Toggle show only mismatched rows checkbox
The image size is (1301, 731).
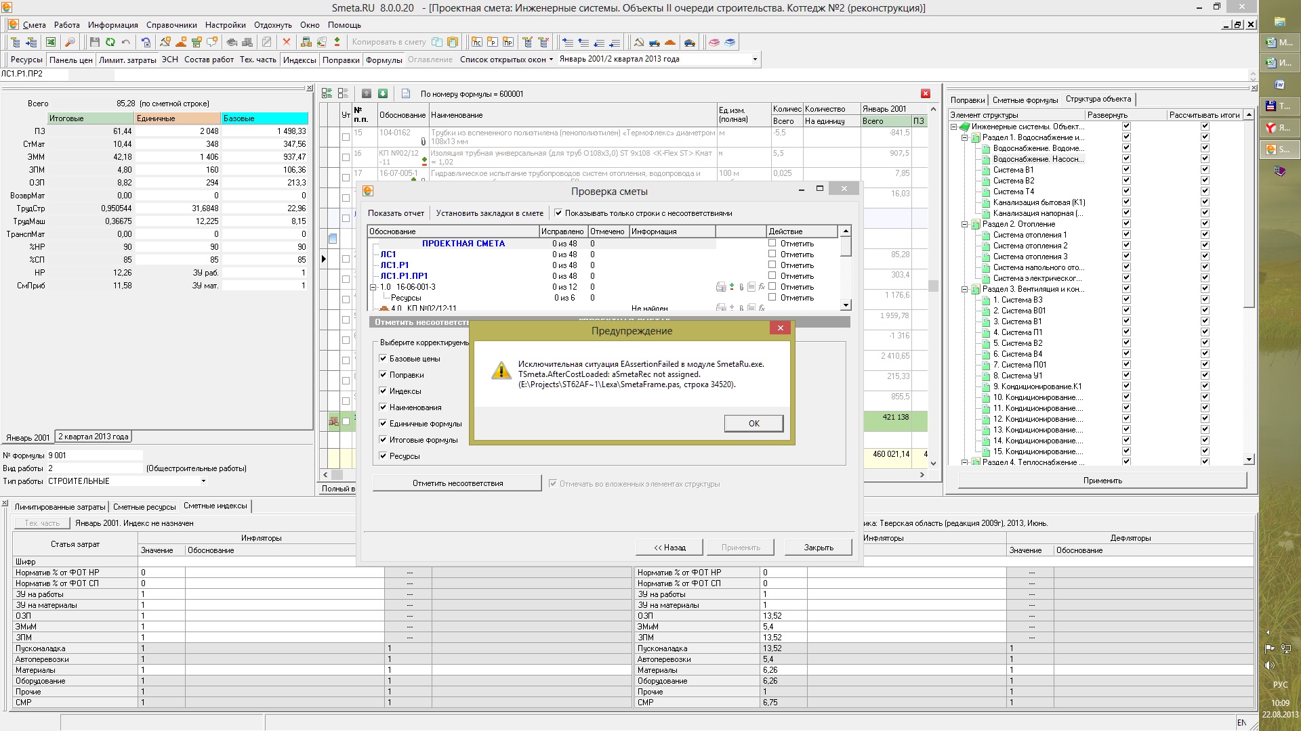point(558,213)
